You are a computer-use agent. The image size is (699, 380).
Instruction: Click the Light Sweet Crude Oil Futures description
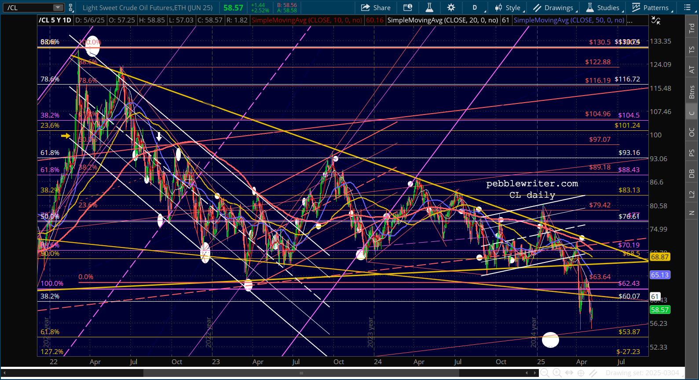147,7
